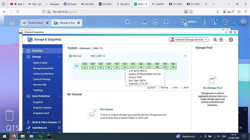Select HDD 5 disk slot

[x=117, y=66]
